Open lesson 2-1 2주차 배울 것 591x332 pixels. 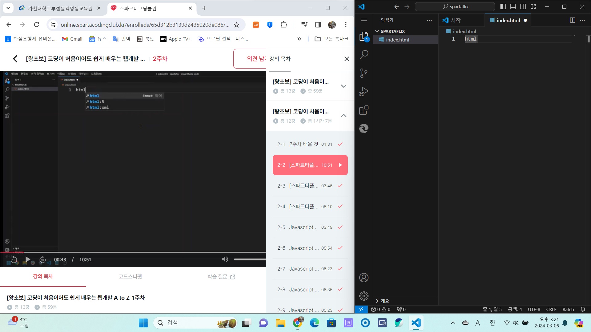click(310, 144)
